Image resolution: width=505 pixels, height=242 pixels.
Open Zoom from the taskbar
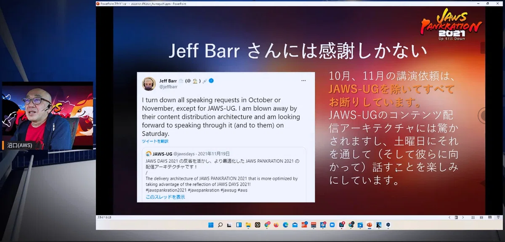point(332,225)
